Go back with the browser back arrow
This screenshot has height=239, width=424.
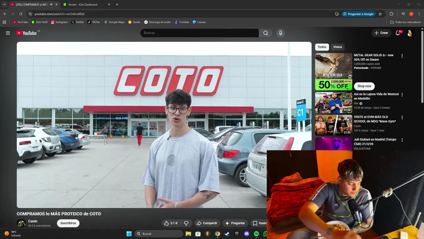5,14
